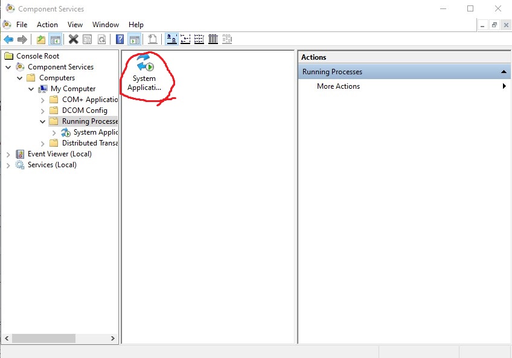Screen dimensions: 512x358
Task: Click the tree pane horizontal scrollbar thumb
Action: 43,339
